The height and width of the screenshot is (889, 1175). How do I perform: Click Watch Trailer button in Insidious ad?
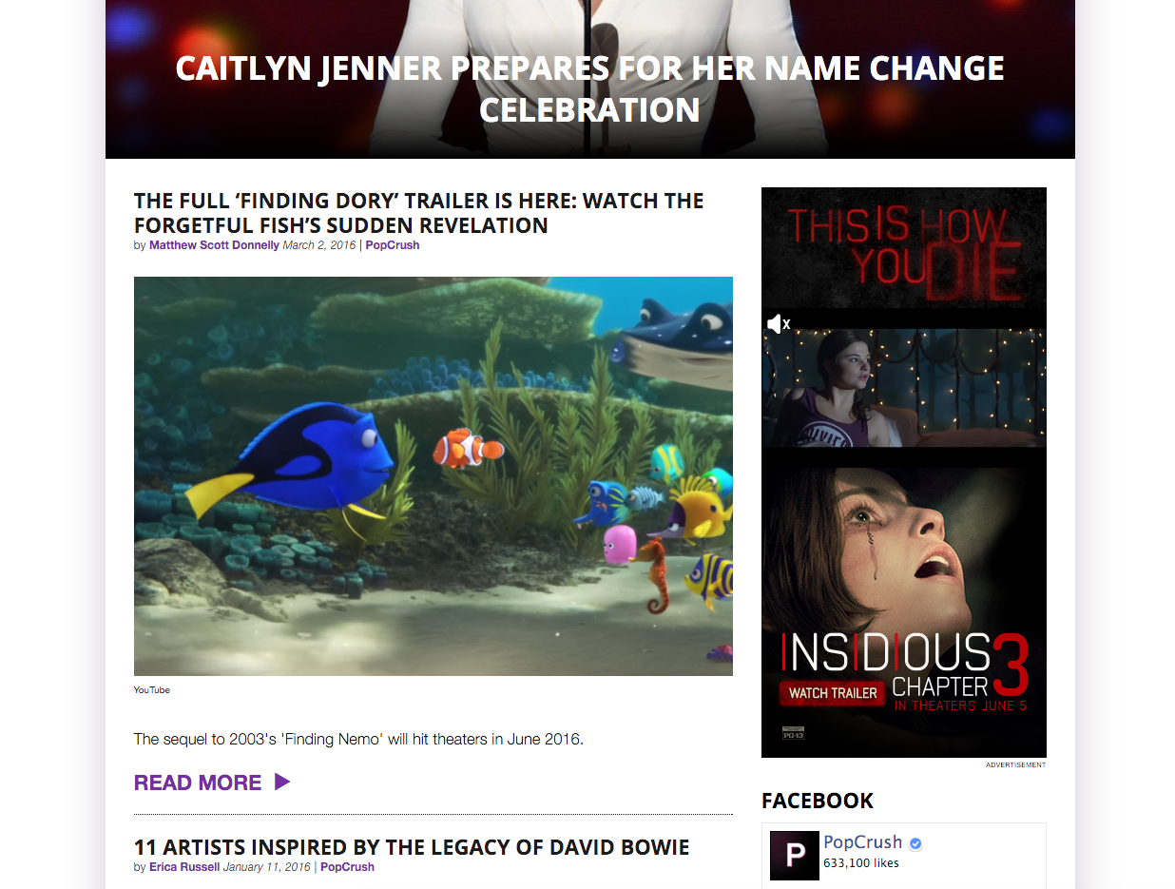point(833,693)
